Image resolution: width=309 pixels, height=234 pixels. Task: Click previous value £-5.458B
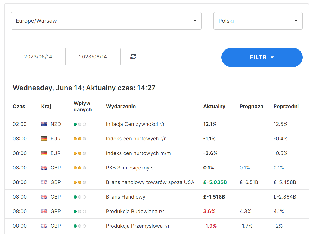pos(285,182)
